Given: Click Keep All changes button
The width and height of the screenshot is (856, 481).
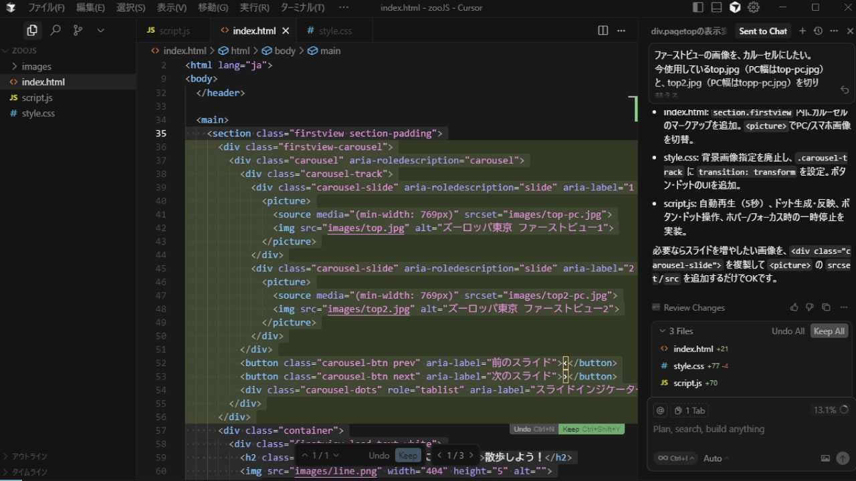Looking at the screenshot, I should [x=829, y=331].
